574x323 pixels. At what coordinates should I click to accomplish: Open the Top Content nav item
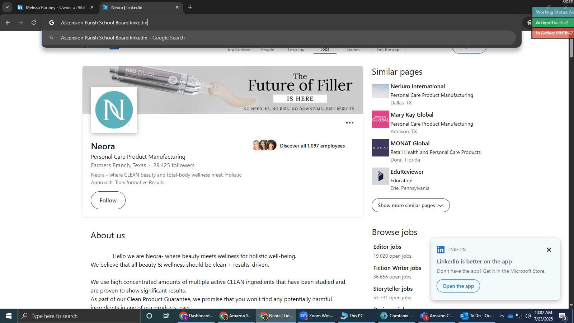(239, 50)
